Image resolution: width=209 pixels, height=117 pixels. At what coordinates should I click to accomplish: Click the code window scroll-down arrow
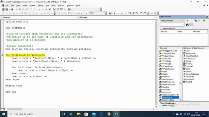156,107
